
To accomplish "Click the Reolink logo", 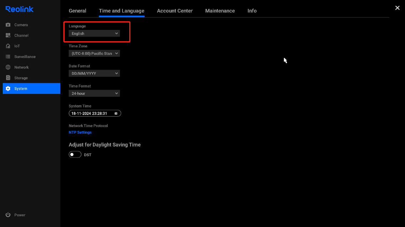I will [19, 9].
